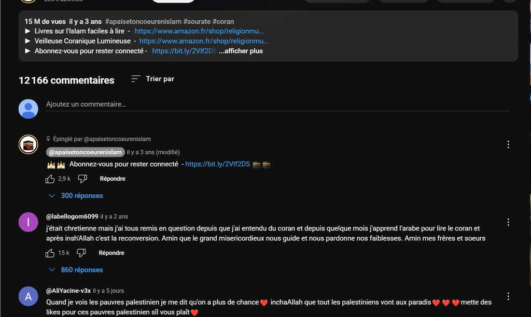Image resolution: width=531 pixels, height=317 pixels.
Task: Open the Livres sur l'Islam amazon link
Action: coord(200,31)
